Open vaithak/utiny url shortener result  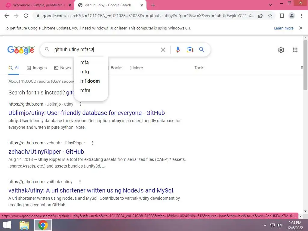(x=91, y=190)
